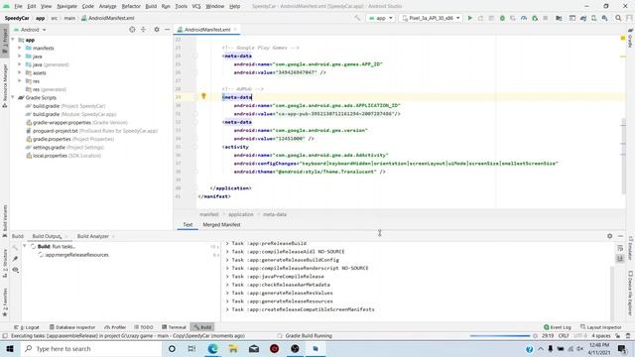Collapse the Build: Run tasks node
Viewport: 635px width, 357px height.
click(25, 246)
